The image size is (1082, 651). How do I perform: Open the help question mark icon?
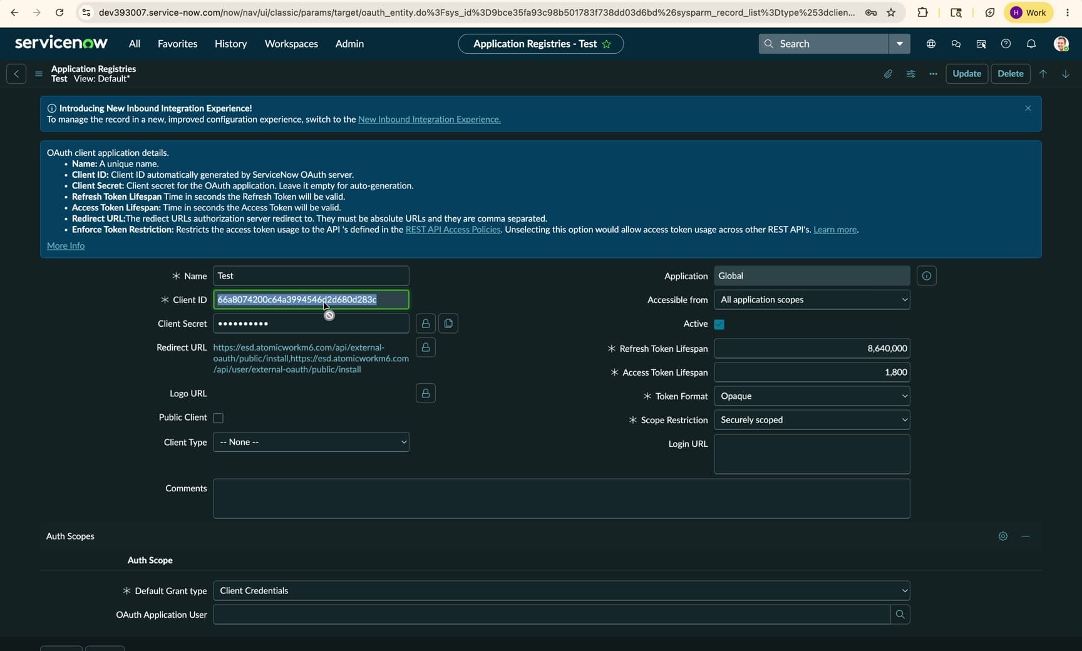[x=1006, y=44]
